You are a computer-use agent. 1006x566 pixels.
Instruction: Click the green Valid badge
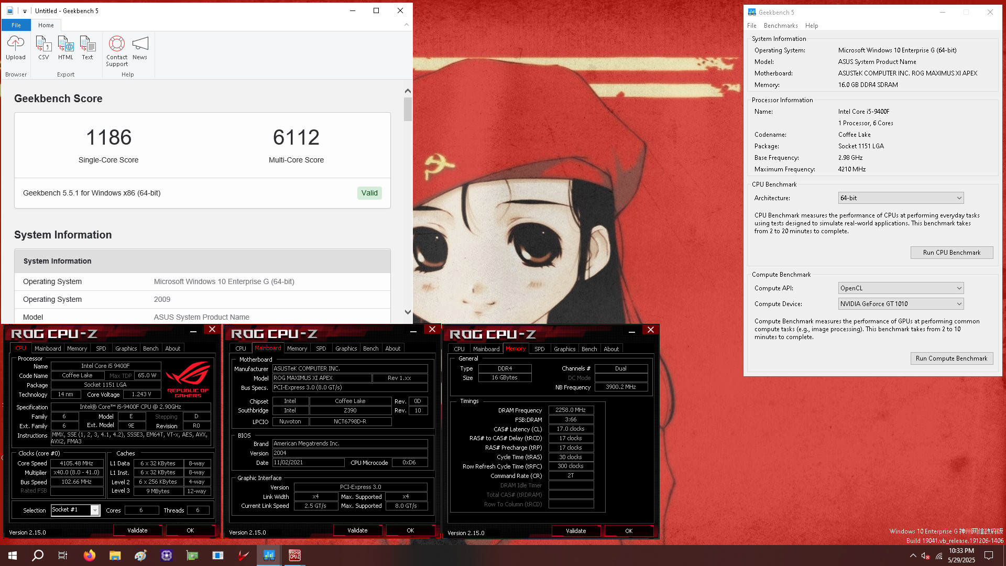click(x=369, y=193)
